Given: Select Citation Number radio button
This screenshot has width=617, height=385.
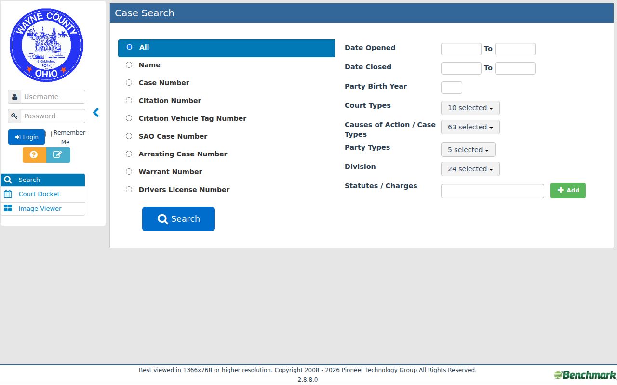Looking at the screenshot, I should click(129, 101).
